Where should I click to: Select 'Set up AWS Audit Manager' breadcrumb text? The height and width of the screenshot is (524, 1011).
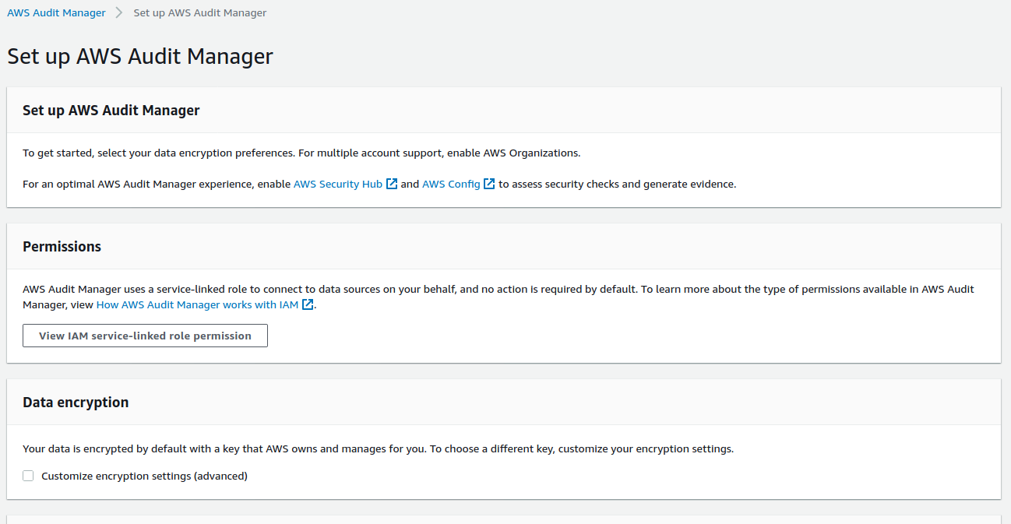[200, 12]
